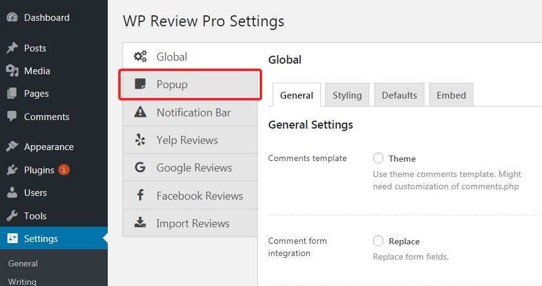Open the Import Reviews section
The width and height of the screenshot is (542, 286).
tap(190, 223)
